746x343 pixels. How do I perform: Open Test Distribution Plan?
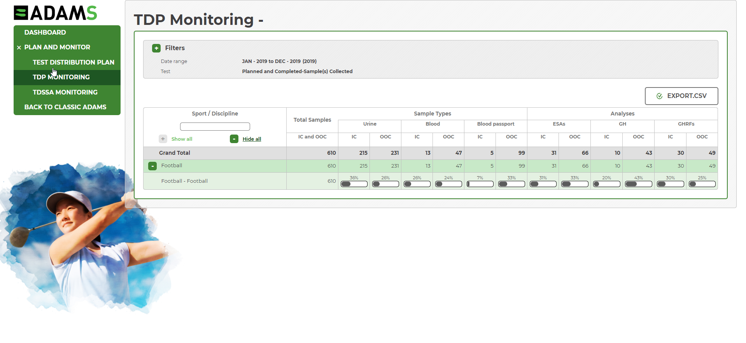pyautogui.click(x=74, y=62)
